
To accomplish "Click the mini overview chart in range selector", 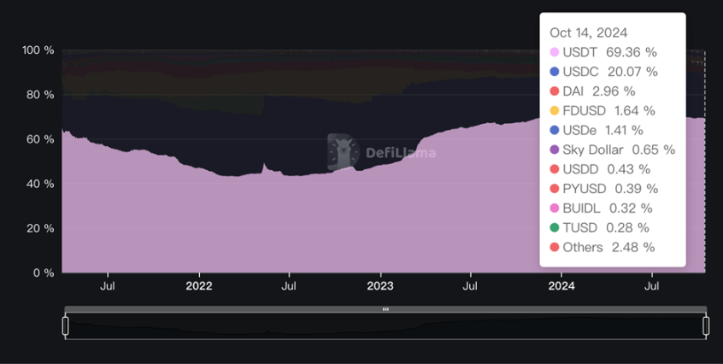I will click(x=385, y=326).
